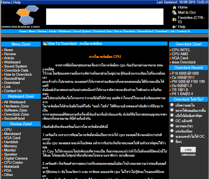Open CPU in Review Zone
Viewport: 209px width, 179px height.
point(8,130)
